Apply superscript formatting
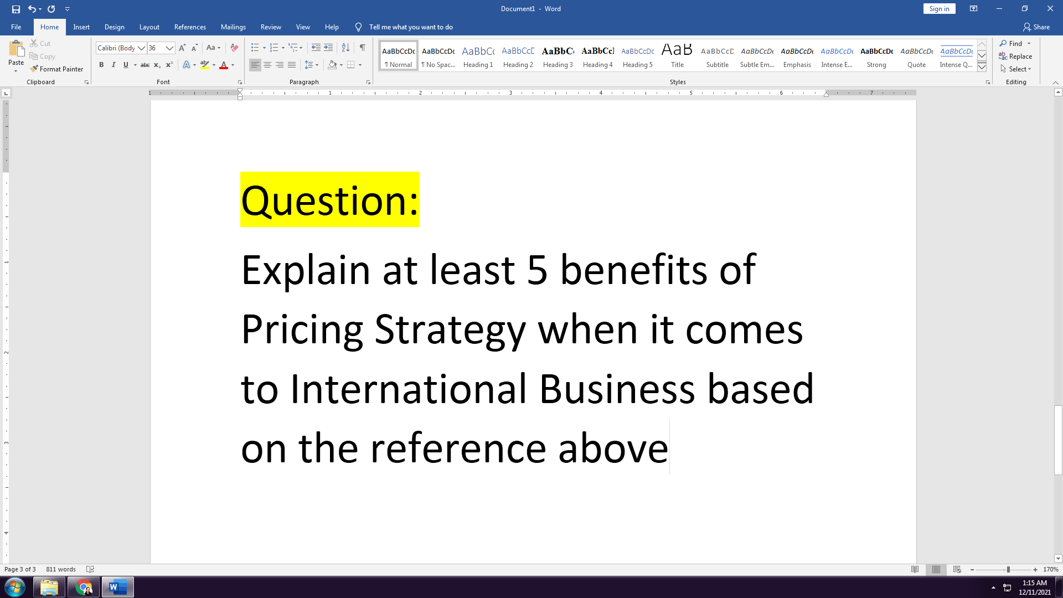The image size is (1063, 598). click(x=169, y=65)
